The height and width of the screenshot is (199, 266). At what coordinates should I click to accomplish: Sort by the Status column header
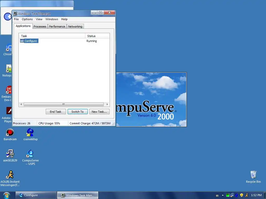pos(97,36)
